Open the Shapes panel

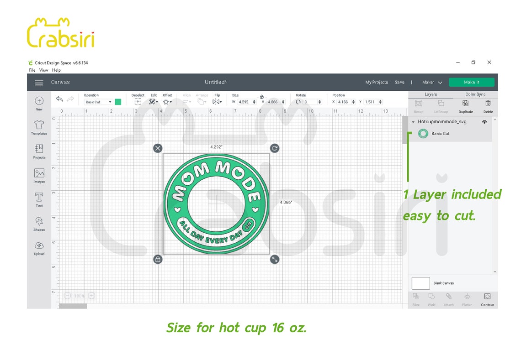tap(39, 224)
